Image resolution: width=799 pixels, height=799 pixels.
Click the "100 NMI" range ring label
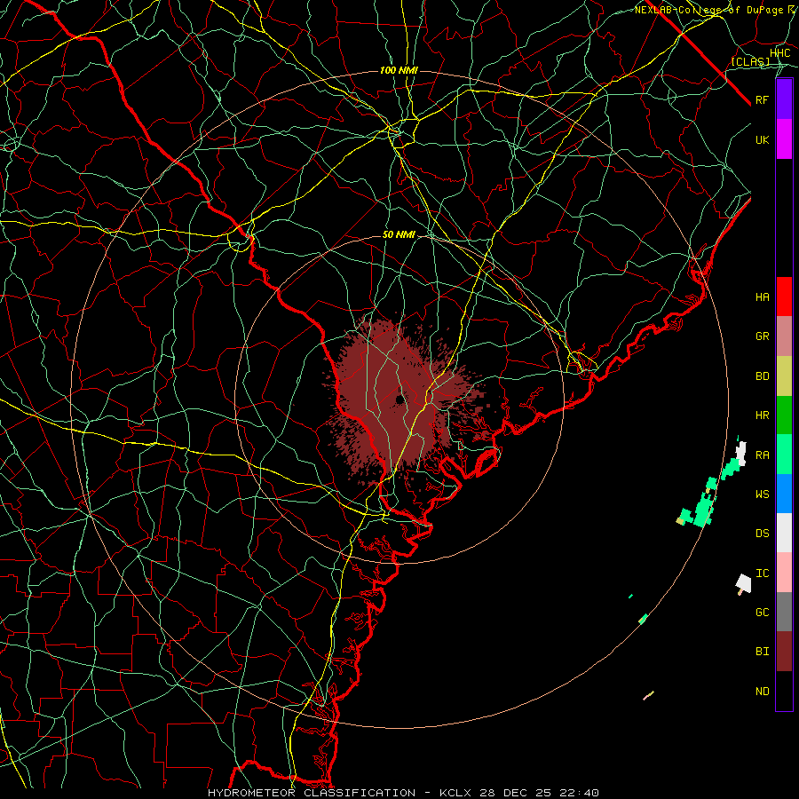(x=399, y=70)
